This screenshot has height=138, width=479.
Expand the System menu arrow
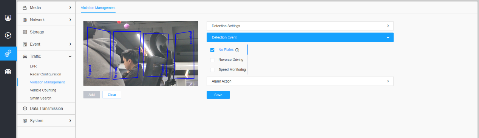coord(70,121)
